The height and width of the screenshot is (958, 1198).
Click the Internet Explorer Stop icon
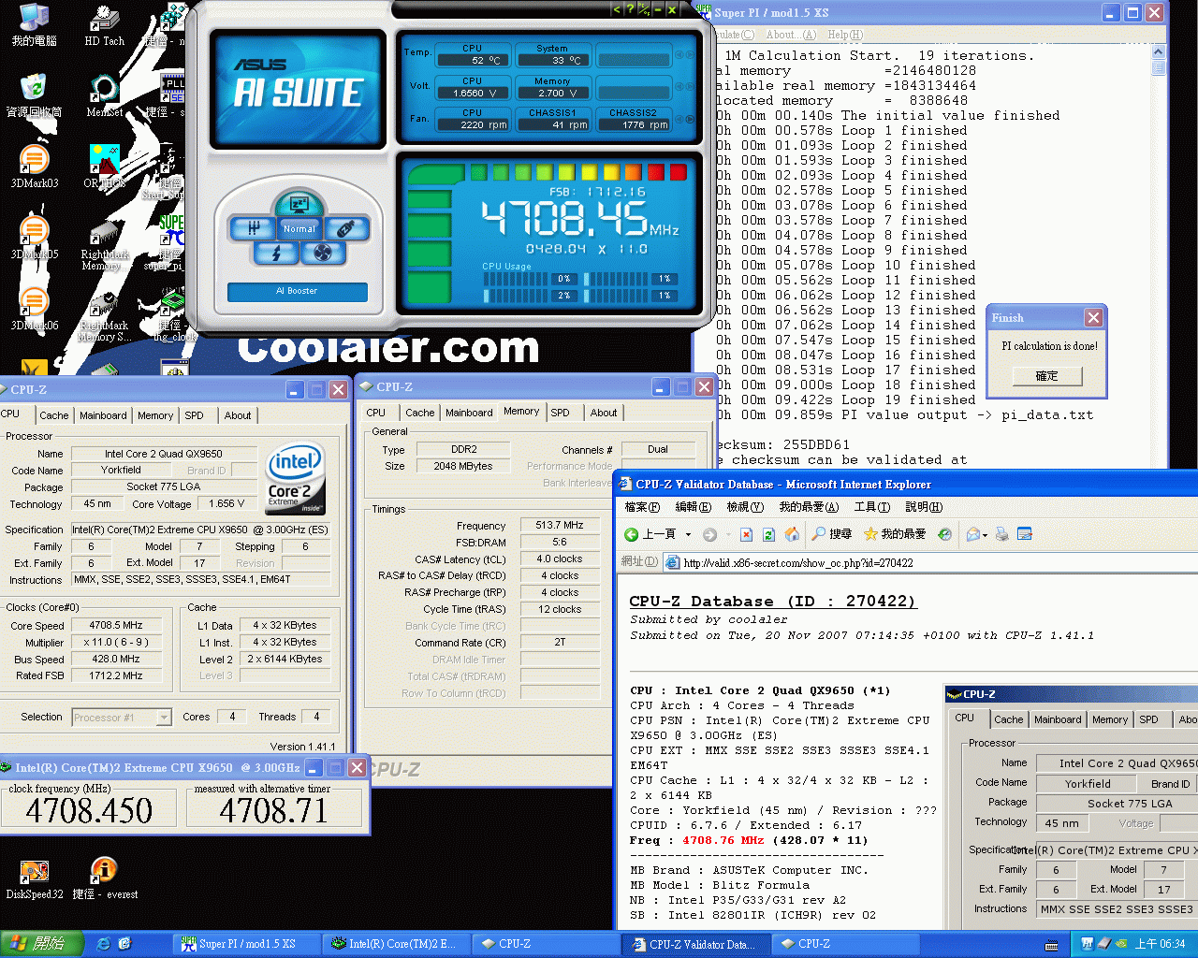[746, 534]
